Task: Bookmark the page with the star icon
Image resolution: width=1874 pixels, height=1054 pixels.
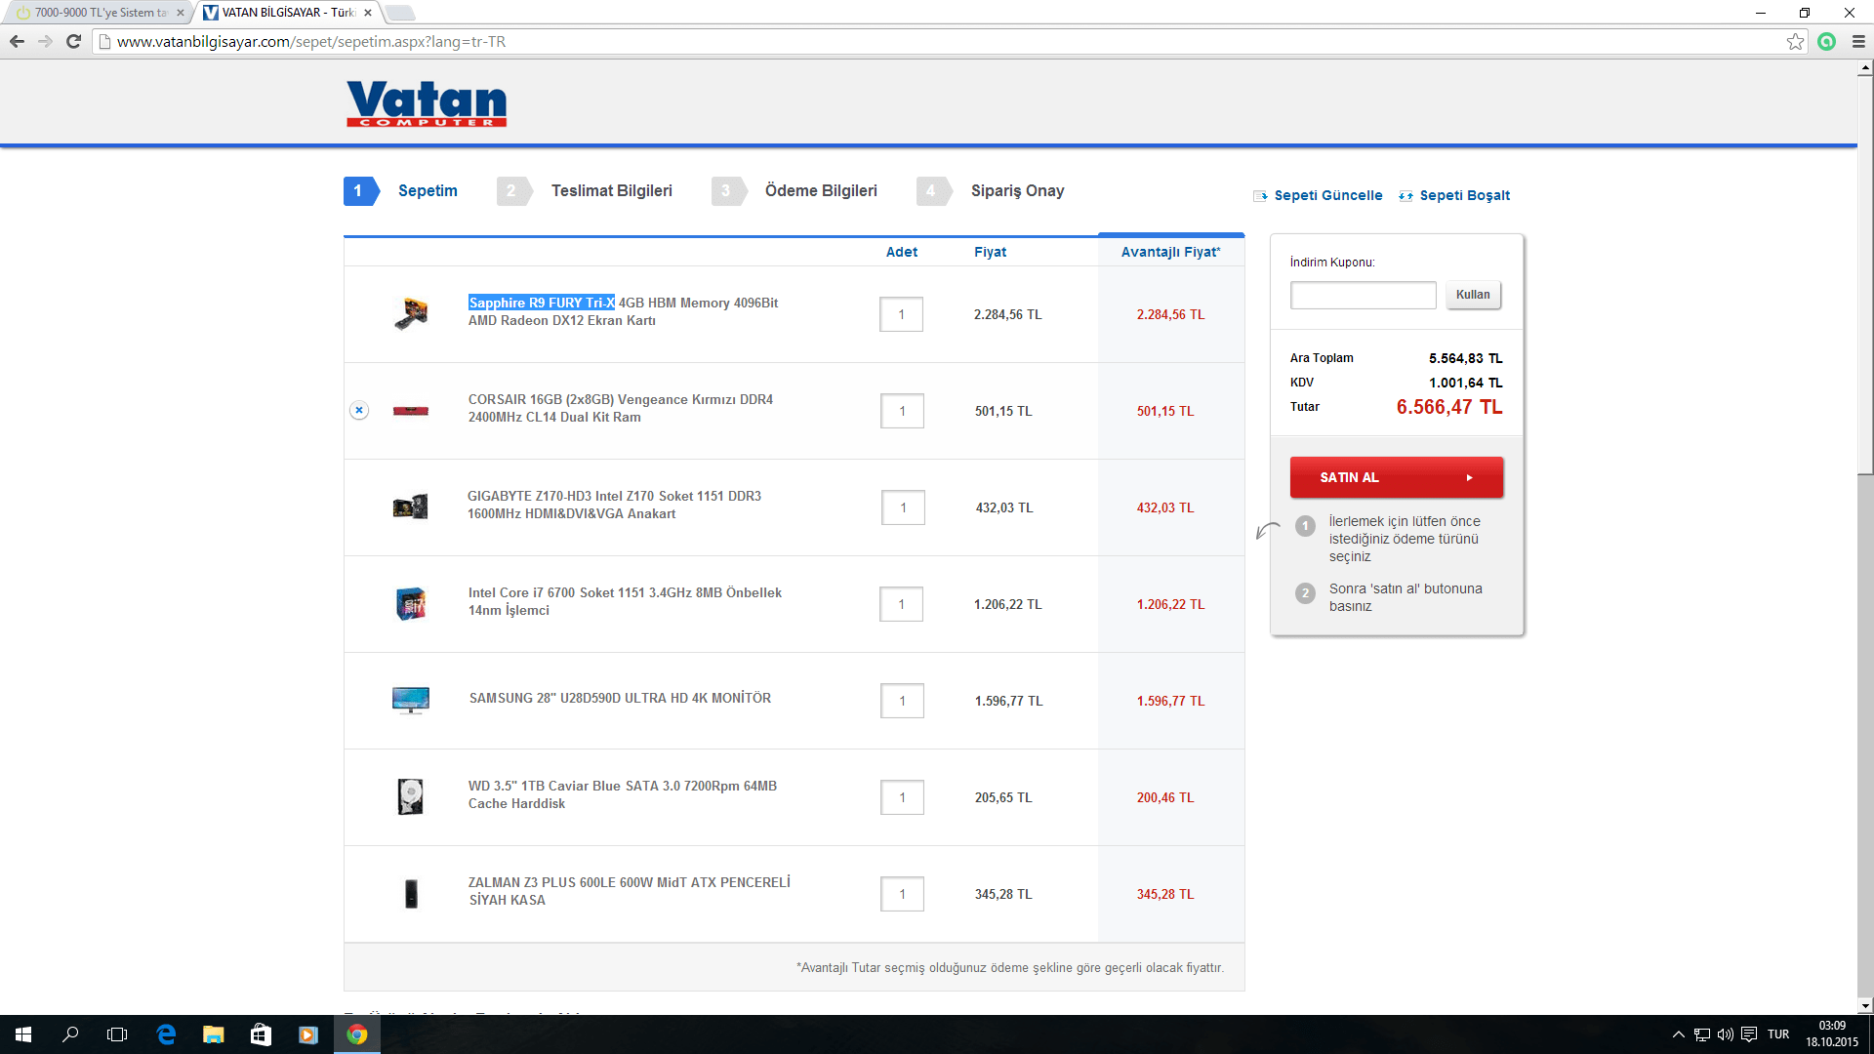Action: 1795,41
